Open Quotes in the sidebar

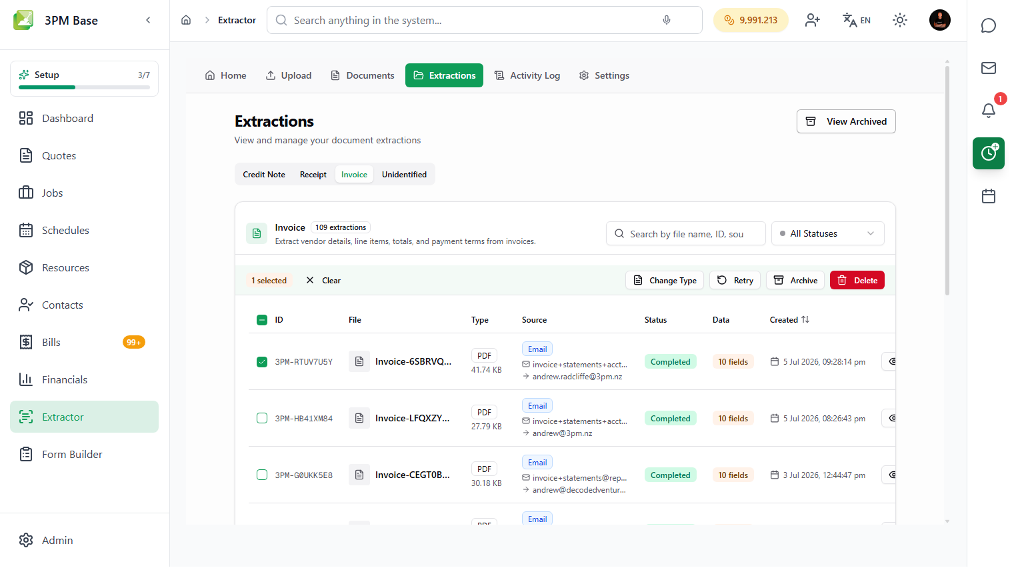coord(84,155)
